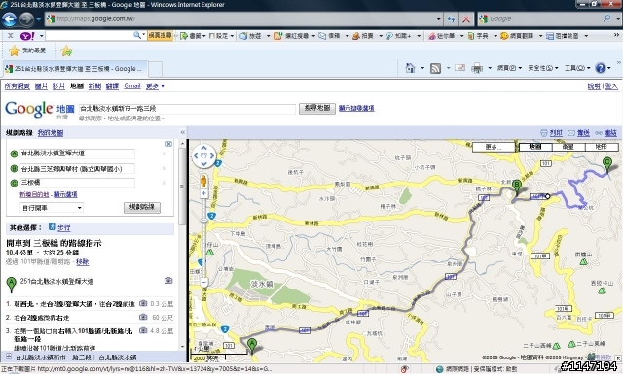Image resolution: width=623 pixels, height=374 pixels.
Task: Click the camera icon beside direction step 1
Action: (x=143, y=303)
